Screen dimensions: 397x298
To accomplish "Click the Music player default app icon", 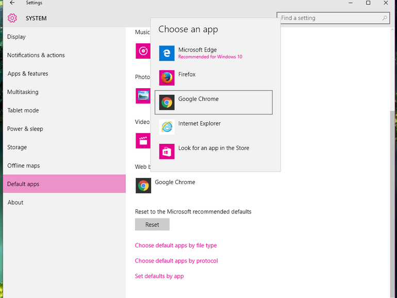I will tap(143, 51).
